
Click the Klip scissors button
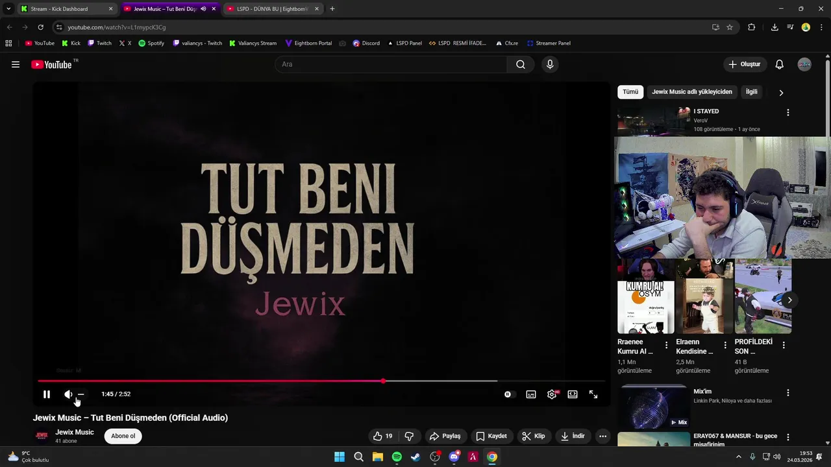pos(534,436)
